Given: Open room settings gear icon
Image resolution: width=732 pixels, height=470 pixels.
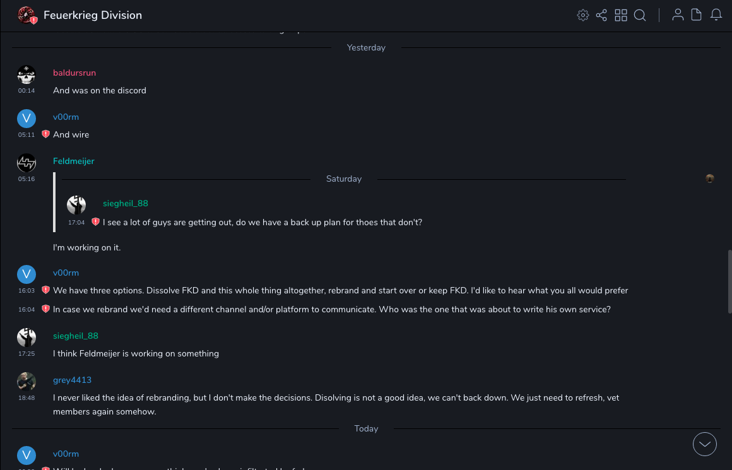Looking at the screenshot, I should point(583,15).
